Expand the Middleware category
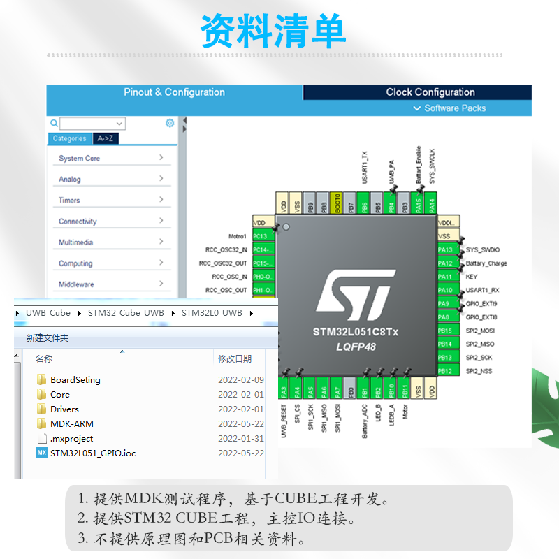This screenshot has height=559, width=559. (112, 284)
